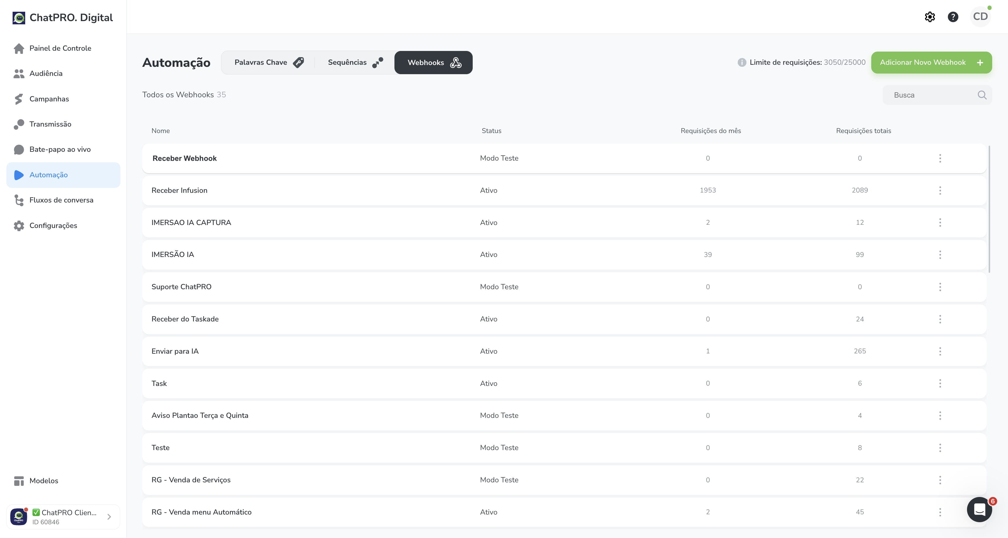Click the 45 total requests value
Image resolution: width=1008 pixels, height=538 pixels.
[860, 512]
